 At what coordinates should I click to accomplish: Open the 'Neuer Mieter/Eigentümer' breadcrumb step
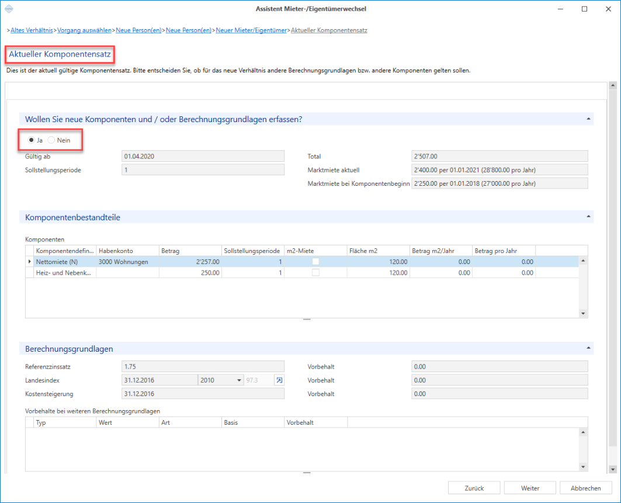pyautogui.click(x=251, y=30)
